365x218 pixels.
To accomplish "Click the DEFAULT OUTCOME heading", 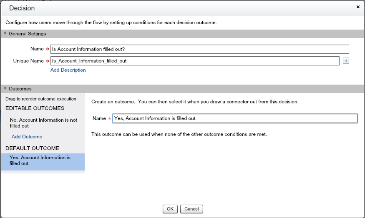I will tap(32, 148).
